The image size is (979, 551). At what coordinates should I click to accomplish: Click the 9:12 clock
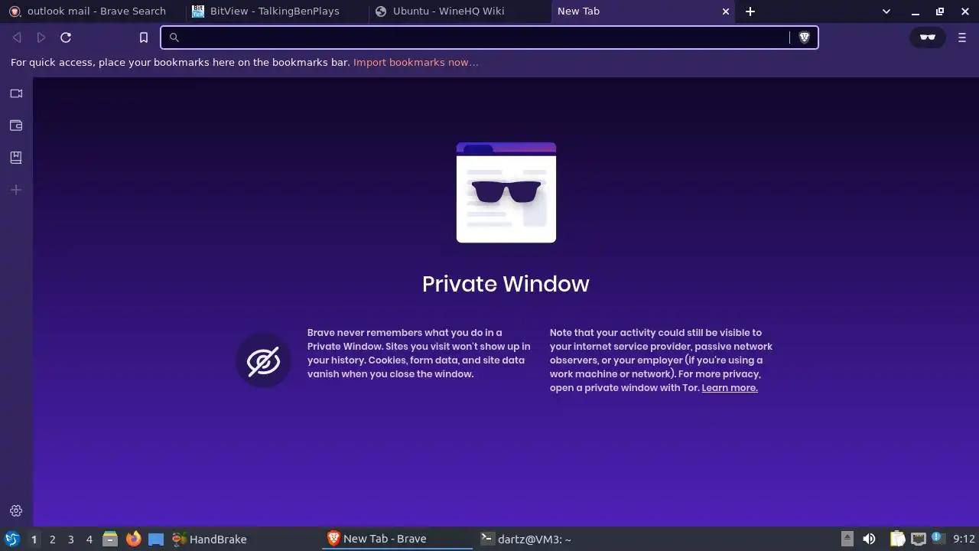[964, 540]
